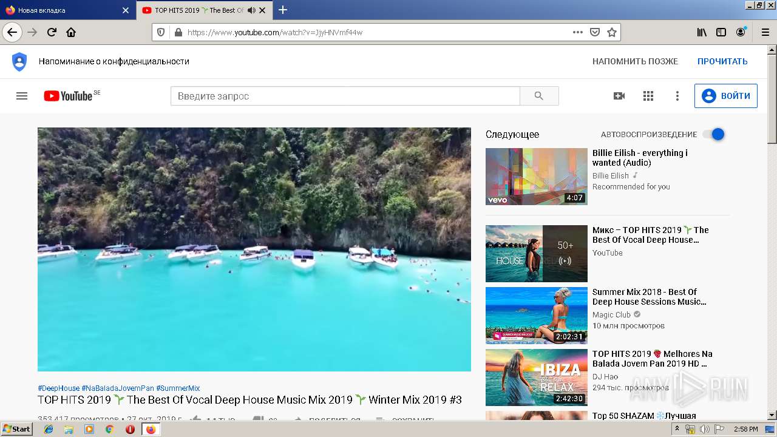Click the privacy shield account icon
777x437 pixels.
[19, 61]
